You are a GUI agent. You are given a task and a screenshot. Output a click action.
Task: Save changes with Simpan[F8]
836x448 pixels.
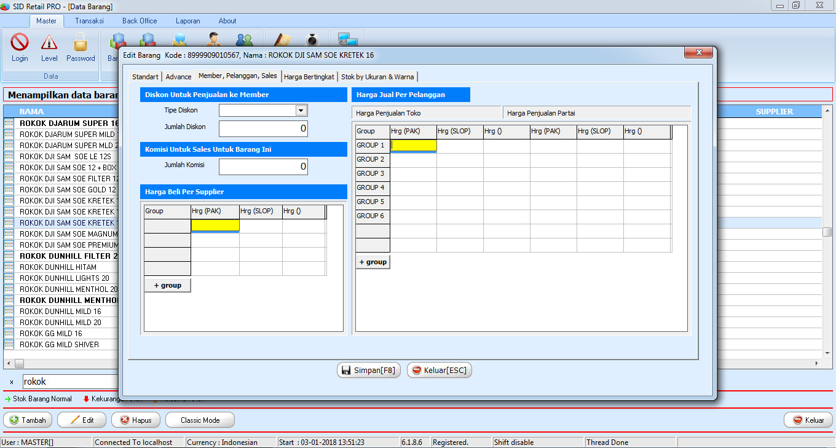(x=368, y=370)
